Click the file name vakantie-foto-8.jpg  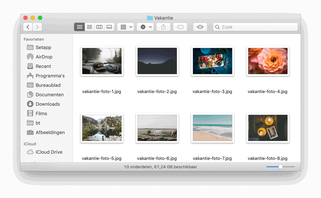pos(268,158)
